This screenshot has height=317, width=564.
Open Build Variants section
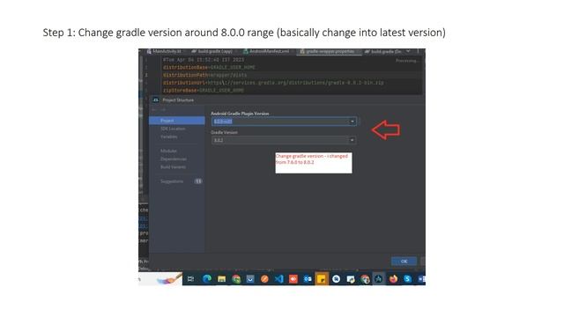point(173,167)
